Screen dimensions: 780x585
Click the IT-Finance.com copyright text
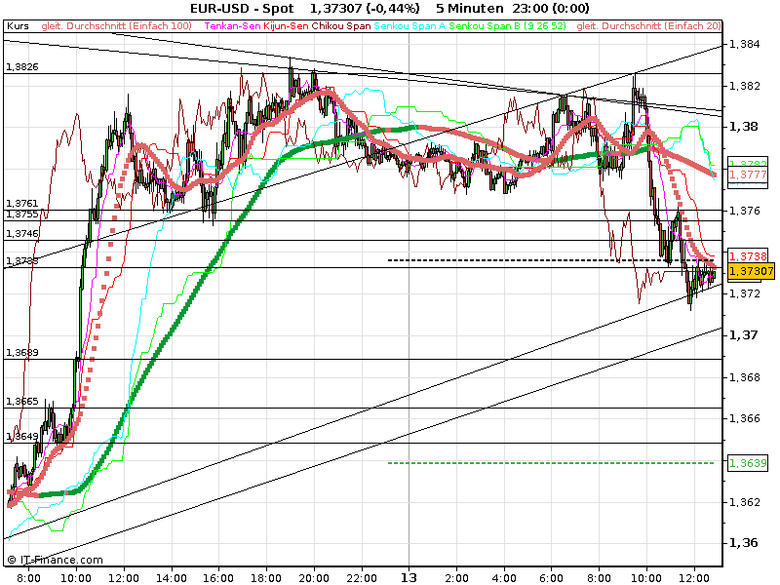(x=56, y=560)
